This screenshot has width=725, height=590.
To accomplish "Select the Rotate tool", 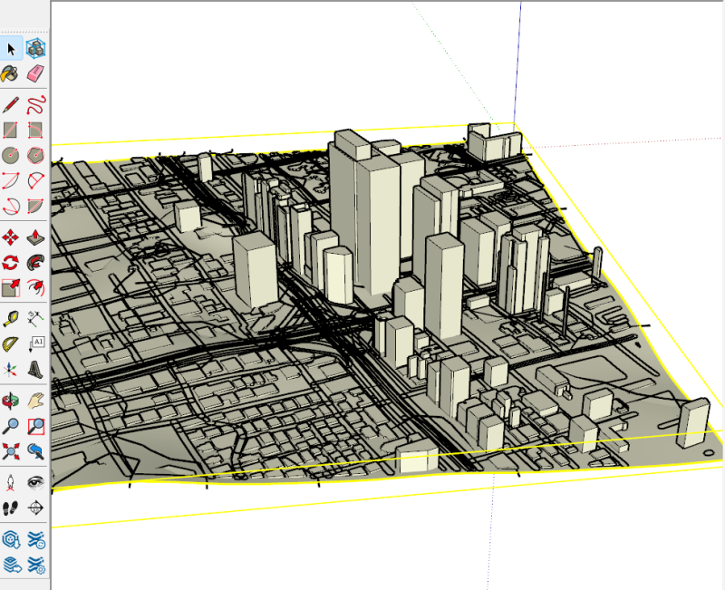I will (12, 263).
